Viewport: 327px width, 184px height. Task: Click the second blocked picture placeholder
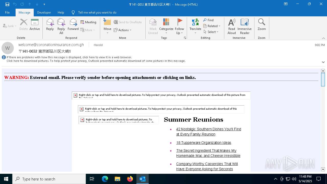(161, 109)
